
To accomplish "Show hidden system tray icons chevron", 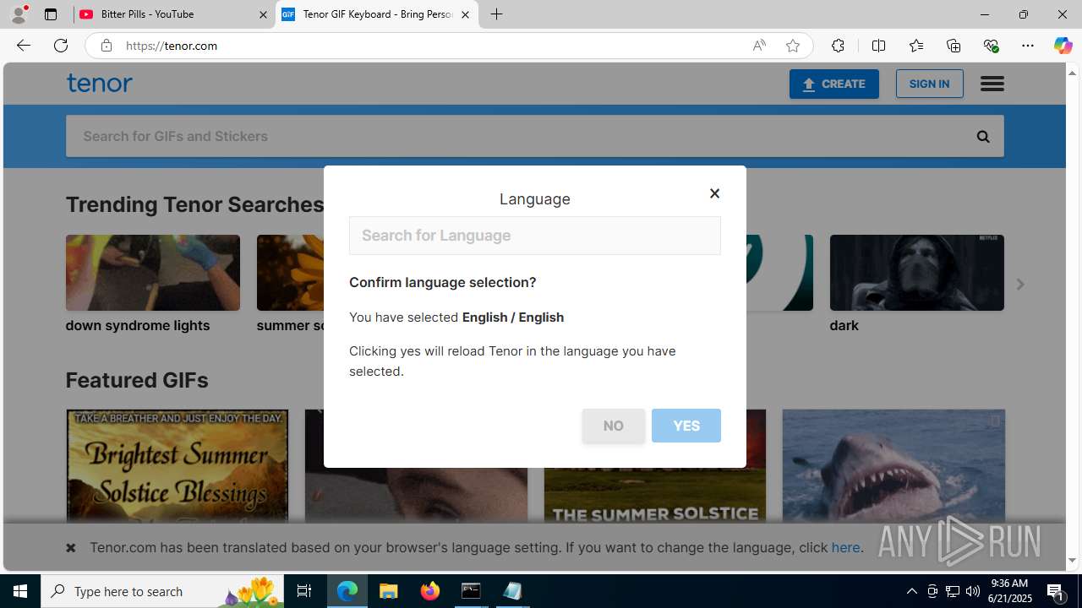I will 912,591.
